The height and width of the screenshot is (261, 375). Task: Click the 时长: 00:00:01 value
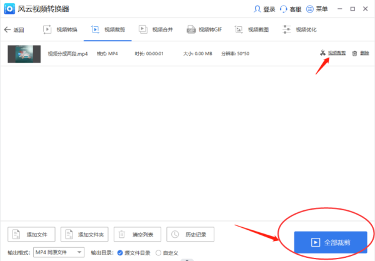149,54
